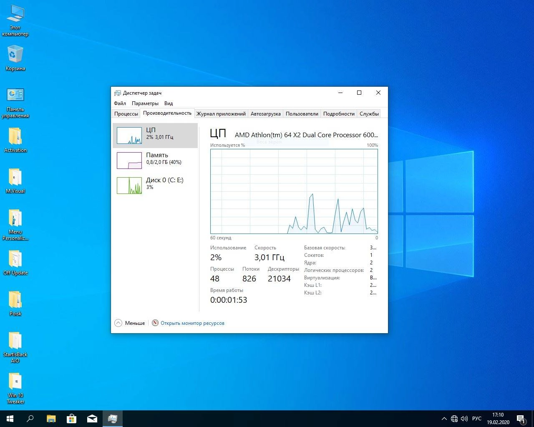Open the Корзина recycle bin icon
The width and height of the screenshot is (534, 427).
(15, 58)
